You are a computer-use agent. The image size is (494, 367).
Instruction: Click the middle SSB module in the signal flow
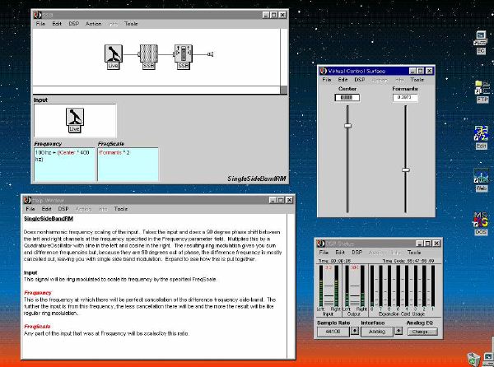coord(148,54)
